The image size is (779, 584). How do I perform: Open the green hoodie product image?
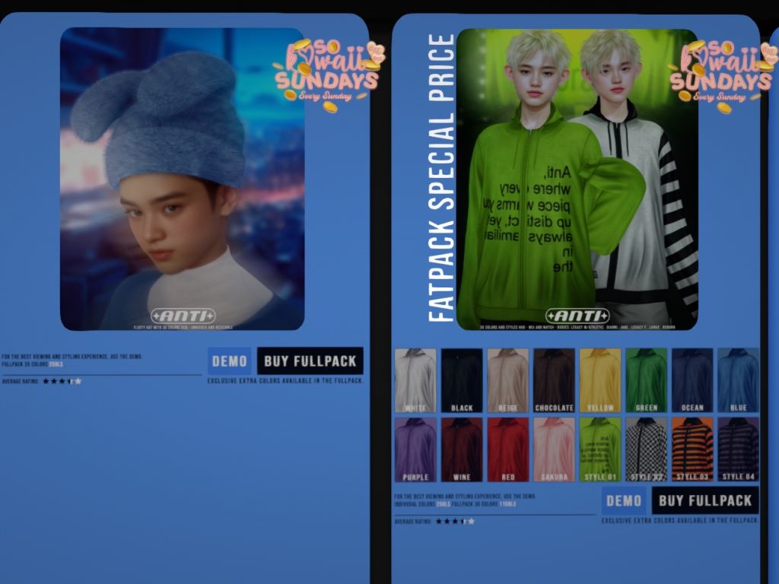coord(577,179)
